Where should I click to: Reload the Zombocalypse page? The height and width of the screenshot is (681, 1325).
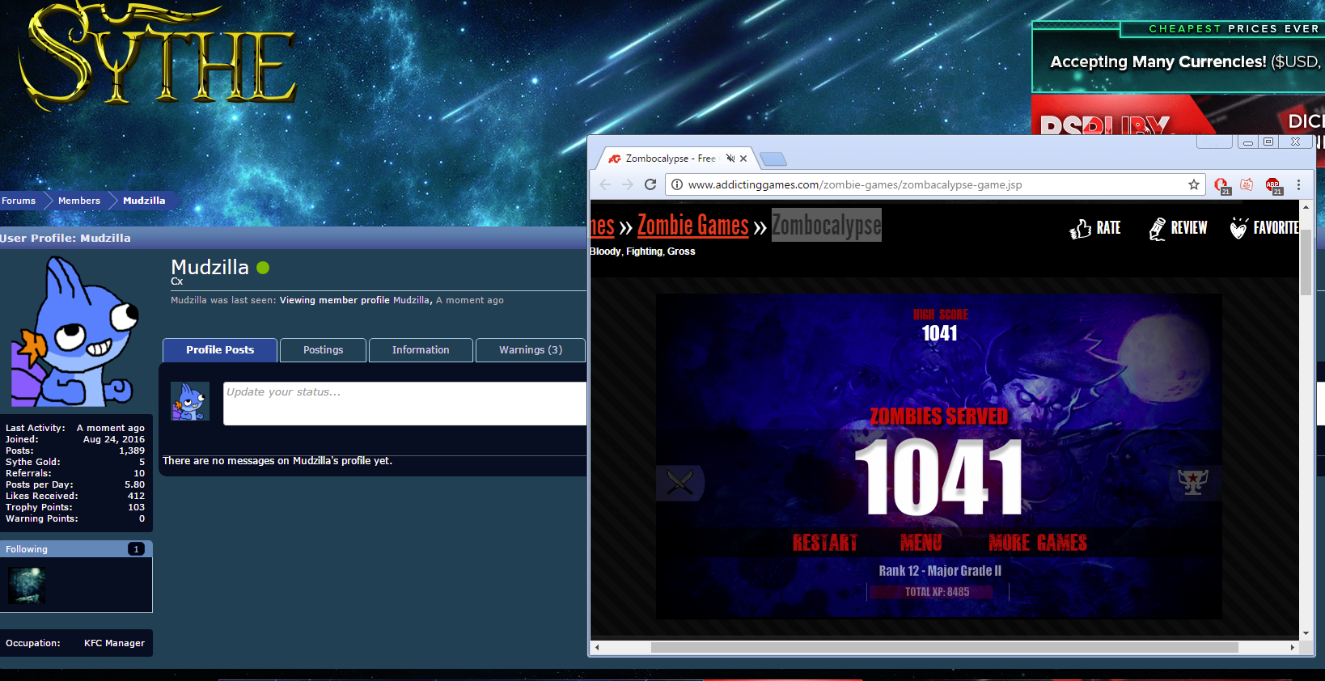(650, 184)
